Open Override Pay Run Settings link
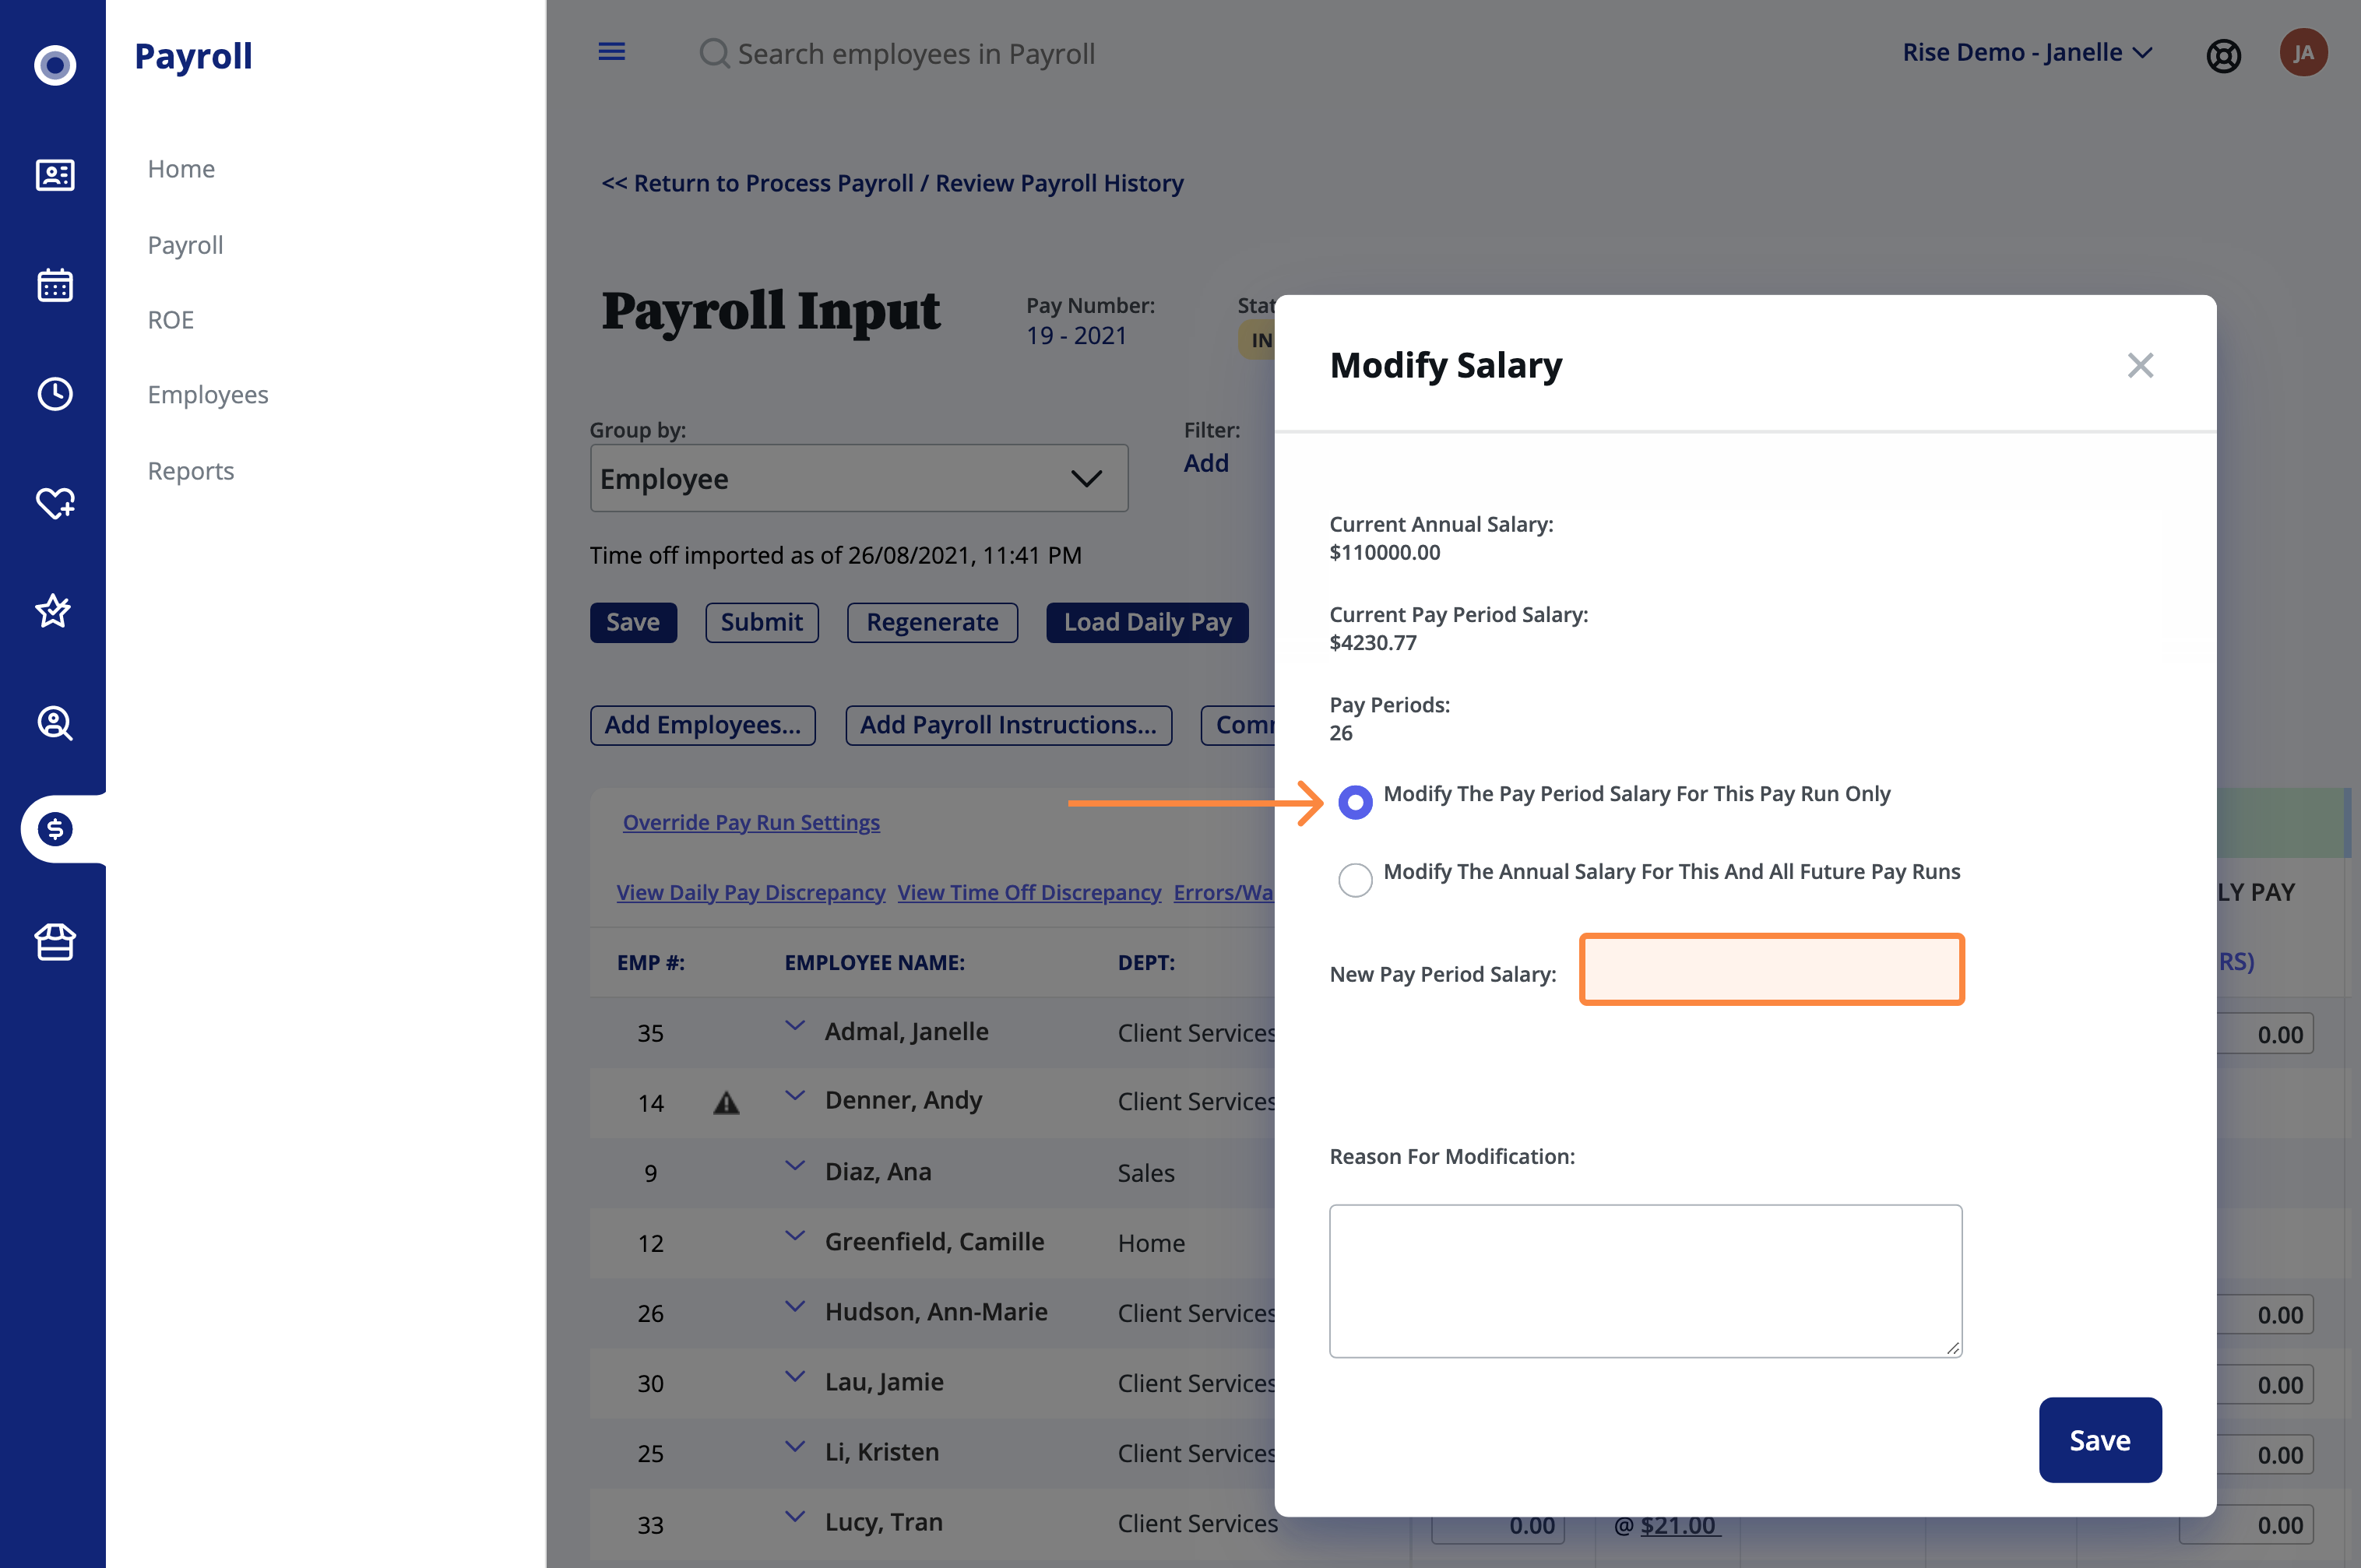The image size is (2361, 1568). [751, 822]
